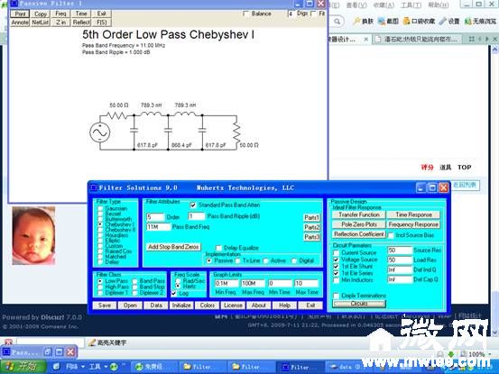Click the Parts2 button
This screenshot has width=499, height=374.
(311, 227)
